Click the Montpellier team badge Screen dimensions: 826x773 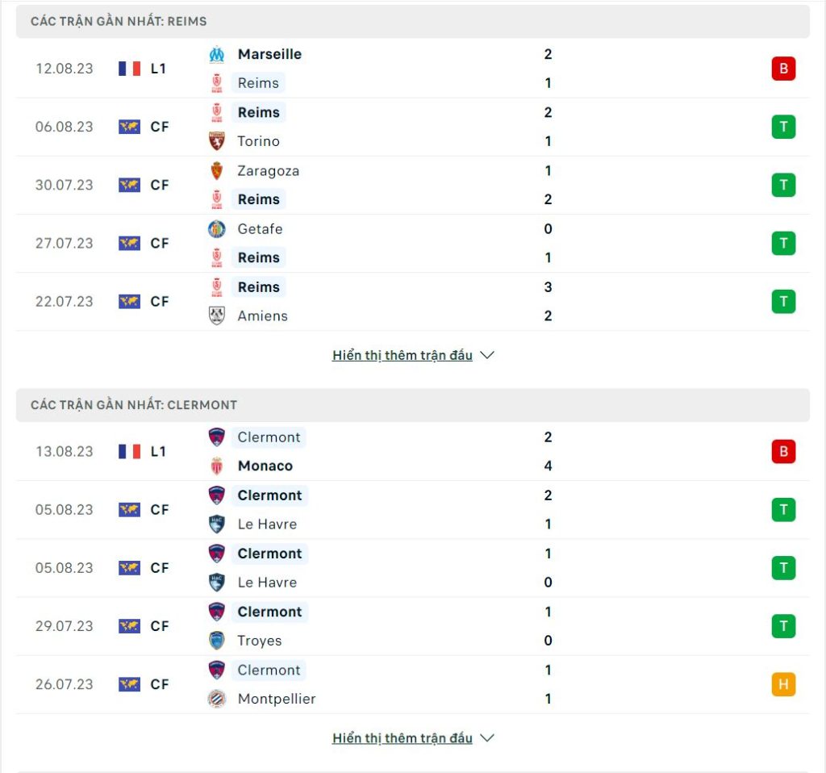pos(216,699)
